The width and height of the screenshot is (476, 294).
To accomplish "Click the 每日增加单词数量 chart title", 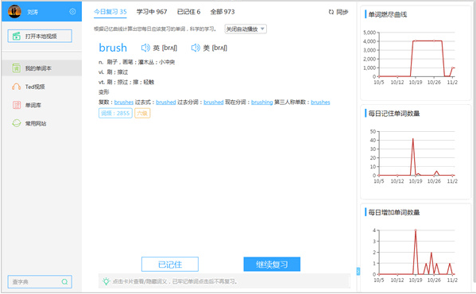I will pos(393,212).
